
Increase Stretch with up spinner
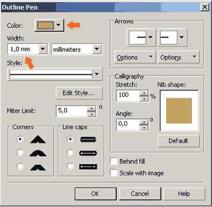pos(144,93)
